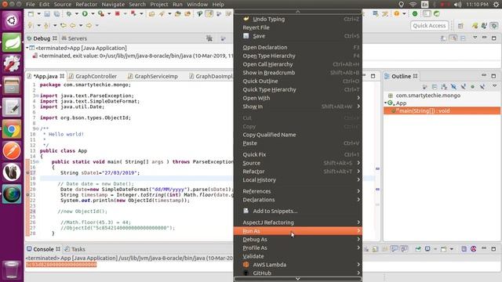Click the Quick Access search field
The image size is (502, 282).
pyautogui.click(x=429, y=26)
